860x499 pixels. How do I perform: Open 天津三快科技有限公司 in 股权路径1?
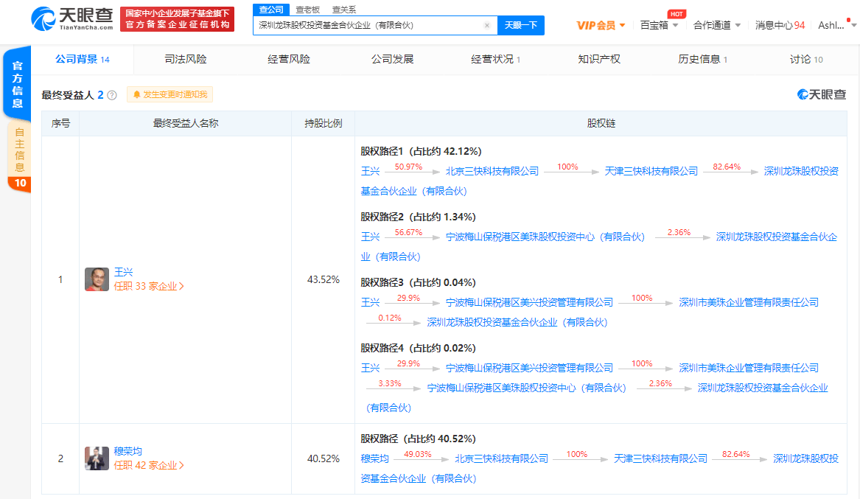651,171
